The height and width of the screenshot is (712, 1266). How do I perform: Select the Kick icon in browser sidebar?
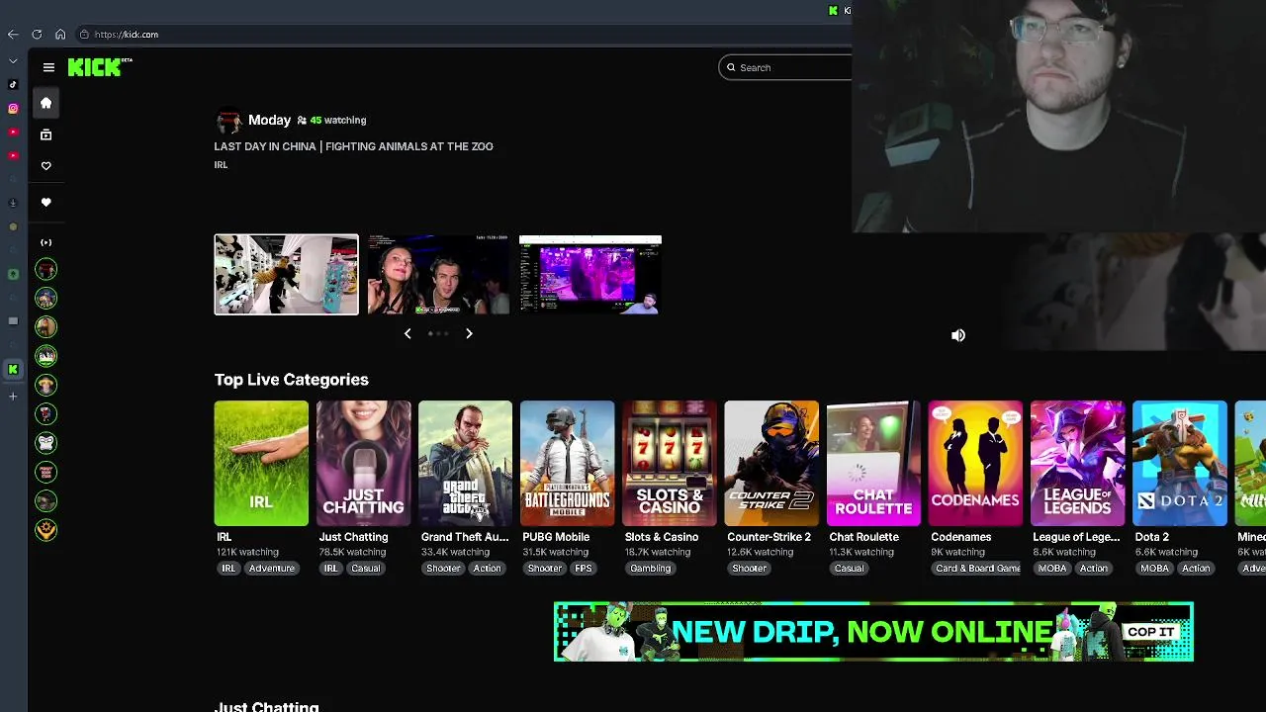[13, 369]
